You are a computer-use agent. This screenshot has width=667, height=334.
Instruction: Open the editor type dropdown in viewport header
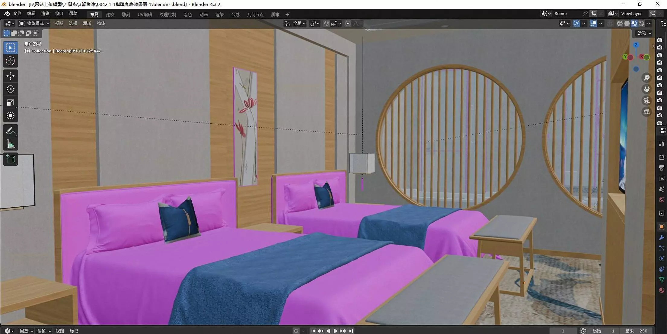9,24
